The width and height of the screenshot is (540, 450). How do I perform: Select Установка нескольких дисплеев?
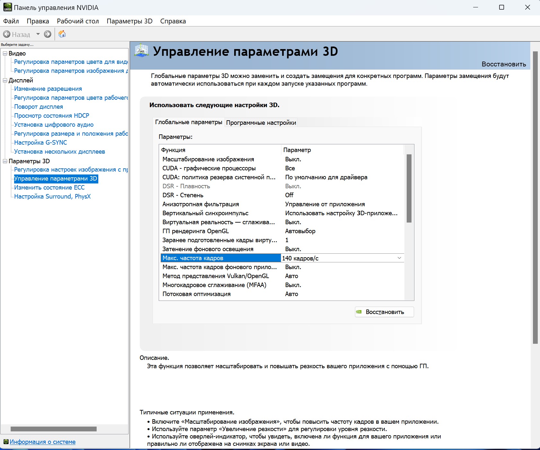coord(59,152)
